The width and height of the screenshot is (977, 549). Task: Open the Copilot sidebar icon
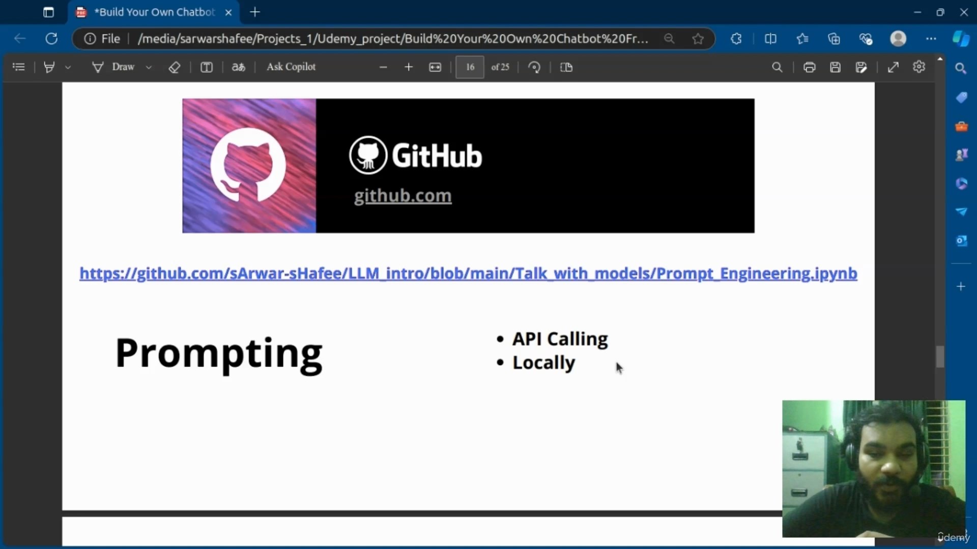(x=961, y=39)
